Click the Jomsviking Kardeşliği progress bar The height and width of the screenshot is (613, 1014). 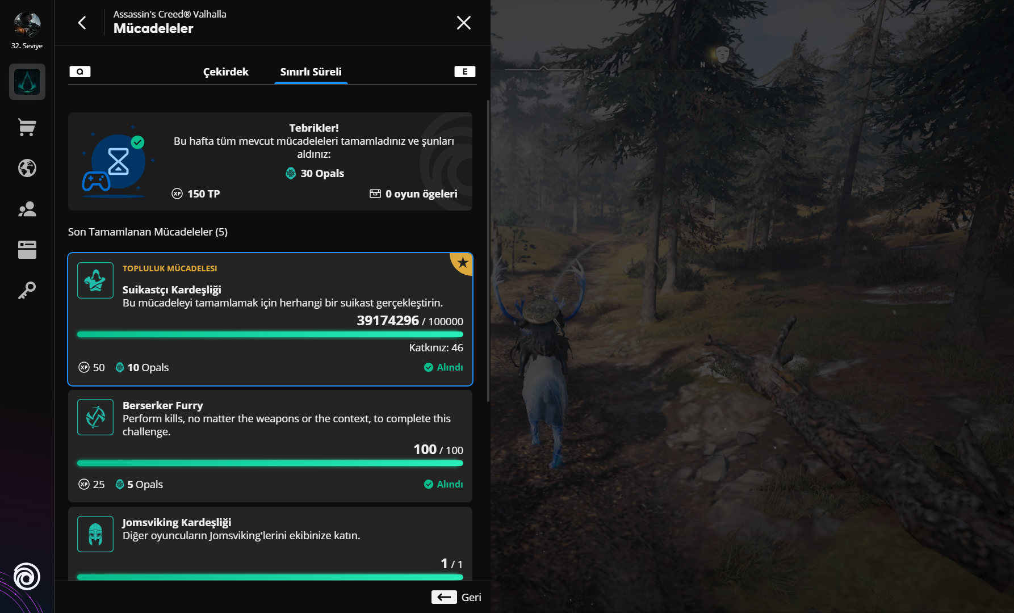pos(270,577)
